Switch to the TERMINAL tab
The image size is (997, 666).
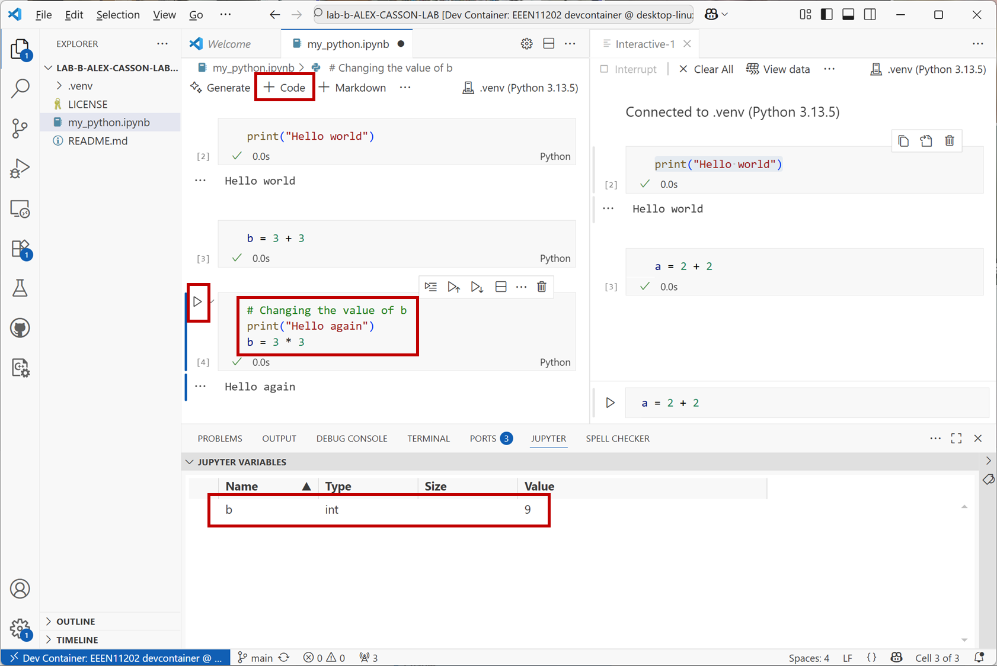pyautogui.click(x=428, y=439)
